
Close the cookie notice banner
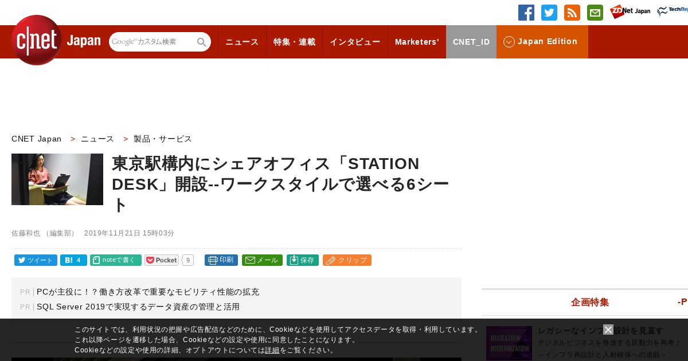pyautogui.click(x=608, y=329)
